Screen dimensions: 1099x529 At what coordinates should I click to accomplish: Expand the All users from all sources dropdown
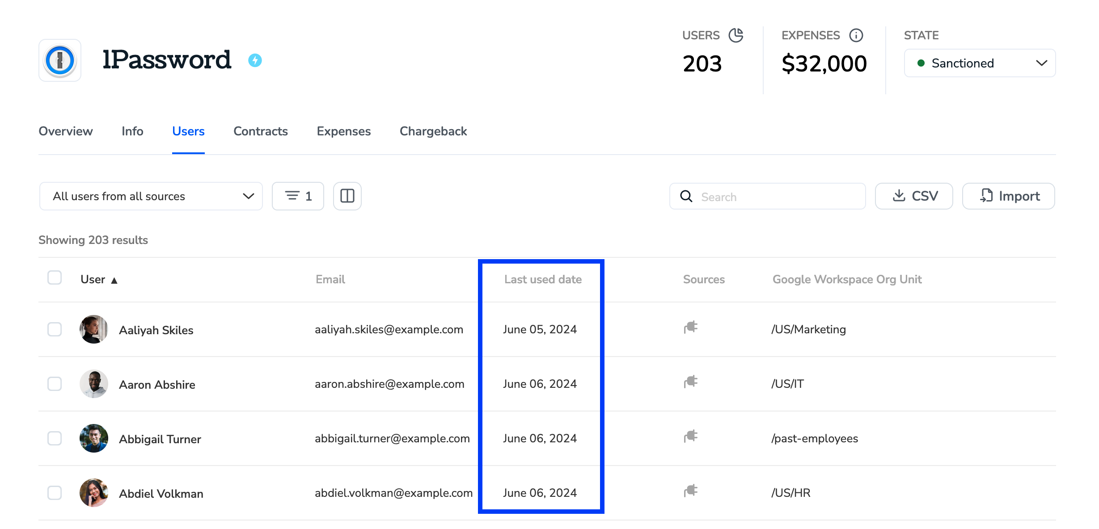click(x=151, y=196)
